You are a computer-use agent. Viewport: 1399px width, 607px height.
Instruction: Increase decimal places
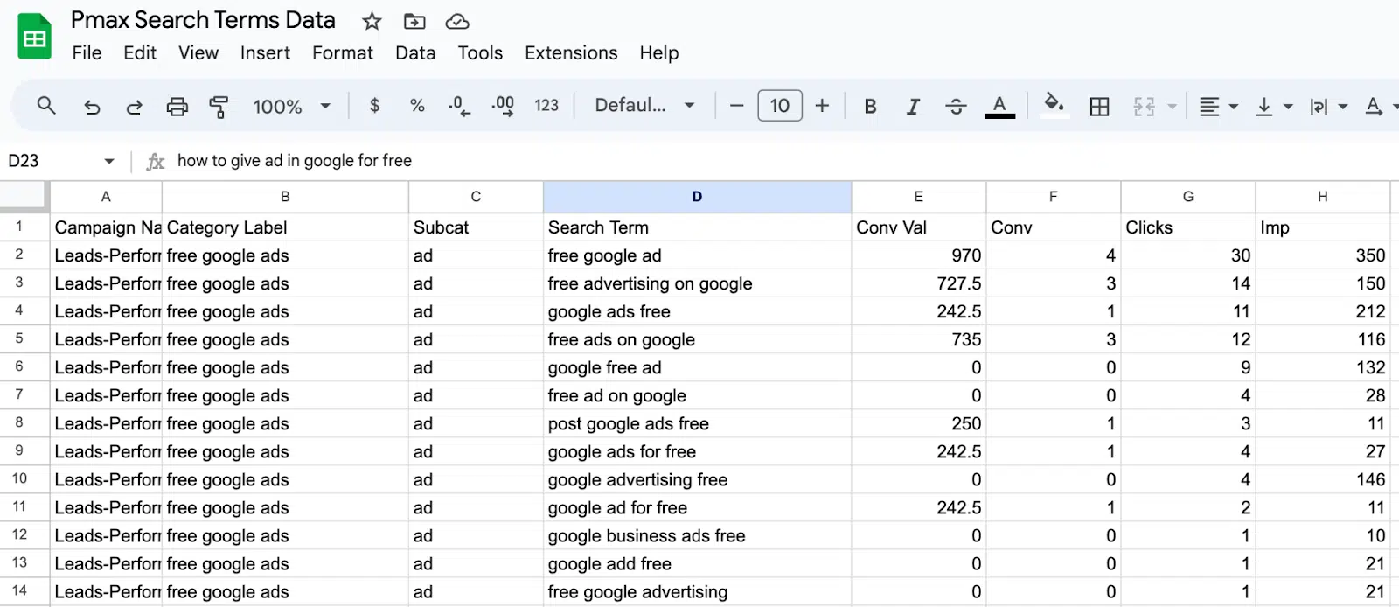pos(503,106)
